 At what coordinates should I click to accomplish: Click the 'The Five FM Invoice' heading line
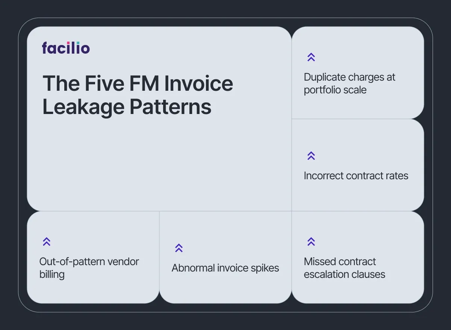138,83
